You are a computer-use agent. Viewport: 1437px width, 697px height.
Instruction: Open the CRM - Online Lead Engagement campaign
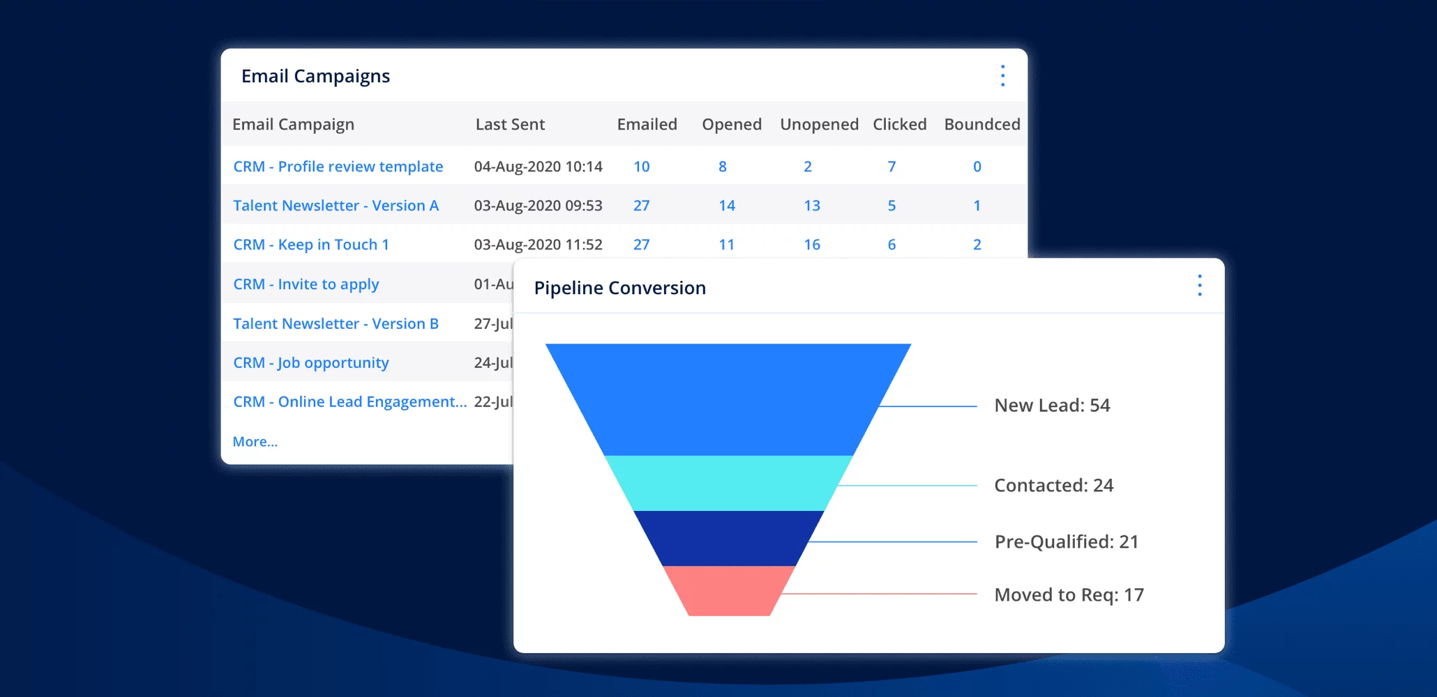(349, 401)
